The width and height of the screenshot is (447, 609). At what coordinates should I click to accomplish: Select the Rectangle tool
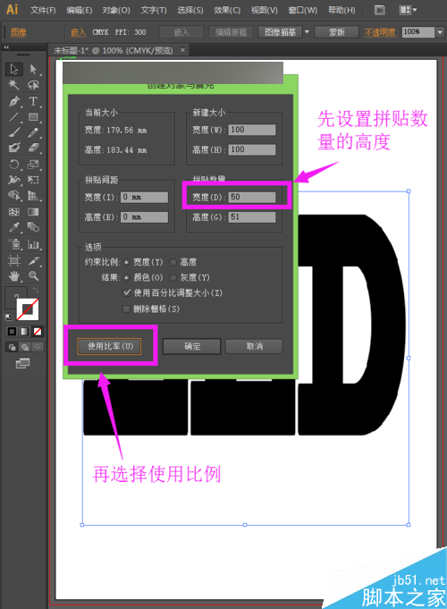[33, 116]
